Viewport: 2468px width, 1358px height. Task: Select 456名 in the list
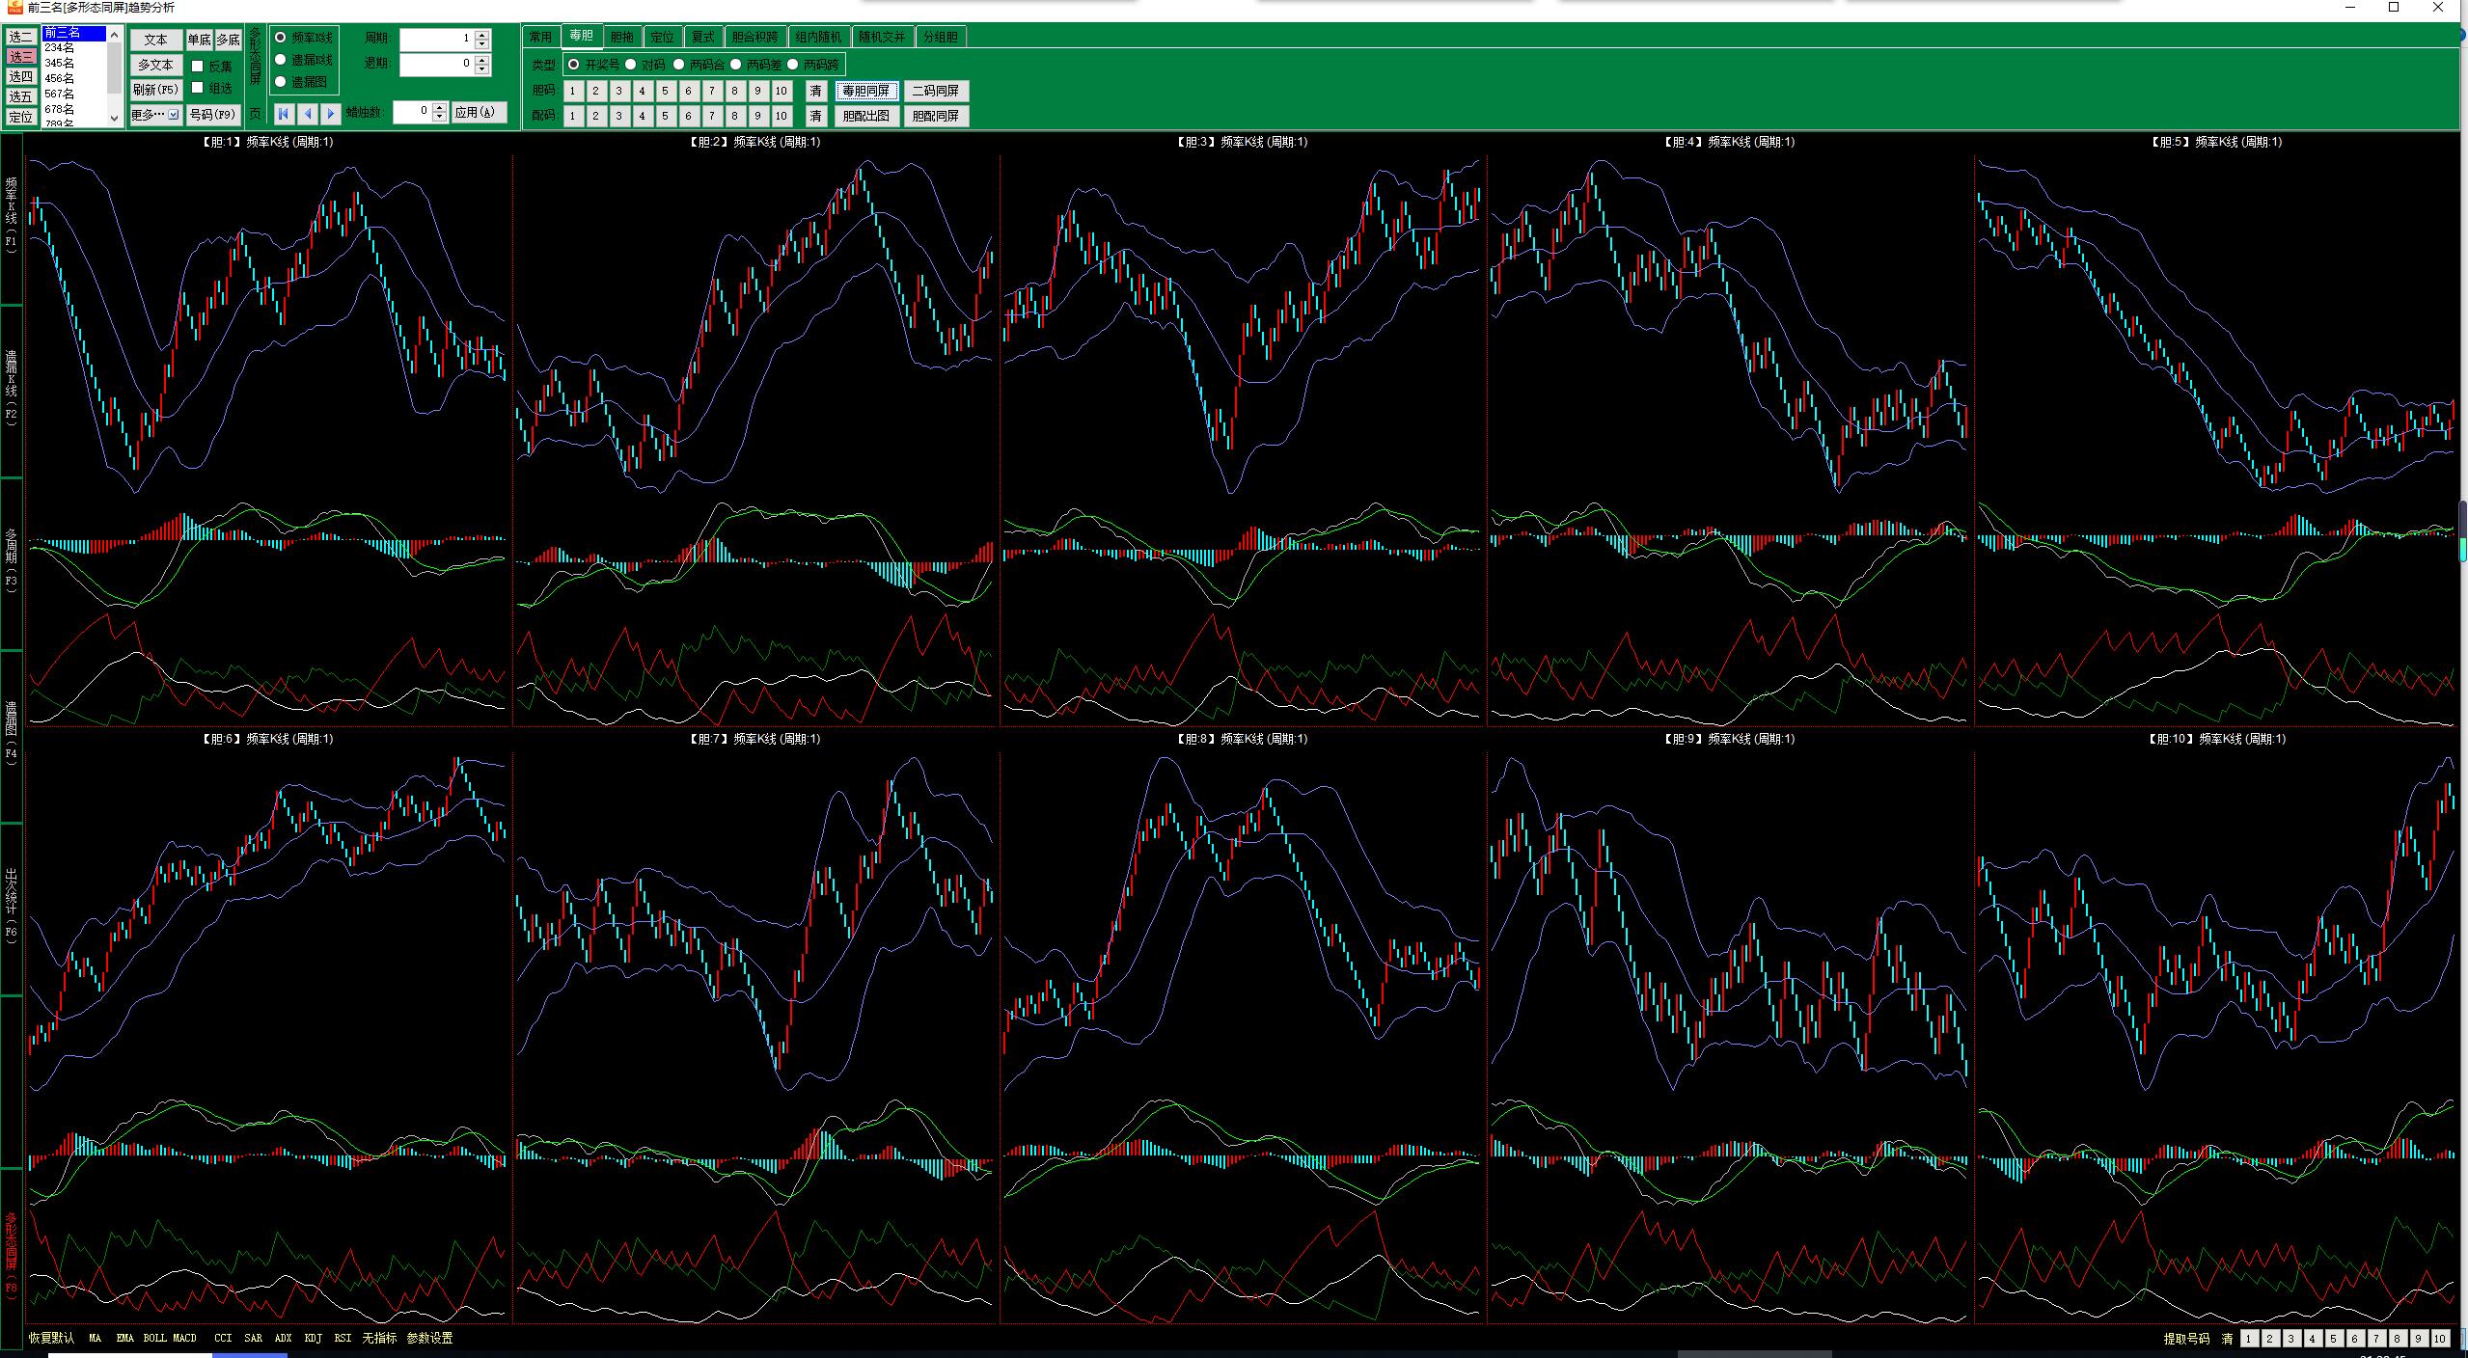[60, 78]
